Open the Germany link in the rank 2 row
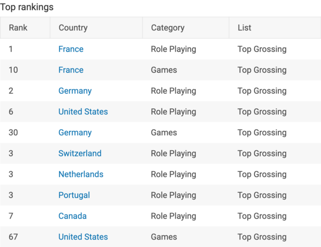Screen dimensions: 321x247 (75, 91)
